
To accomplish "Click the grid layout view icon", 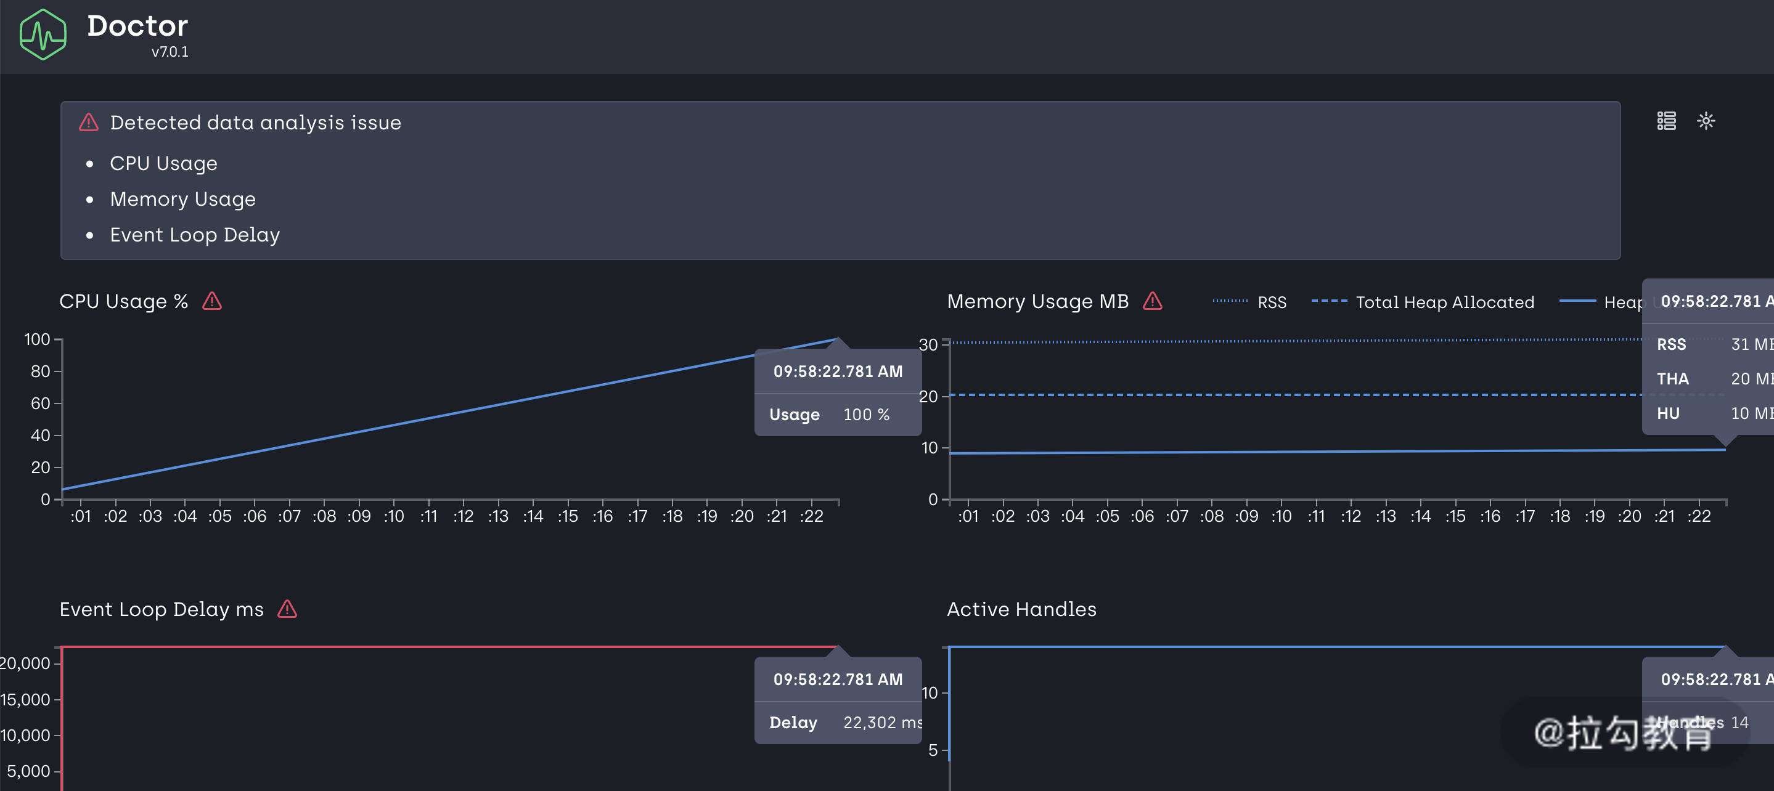I will coord(1666,121).
